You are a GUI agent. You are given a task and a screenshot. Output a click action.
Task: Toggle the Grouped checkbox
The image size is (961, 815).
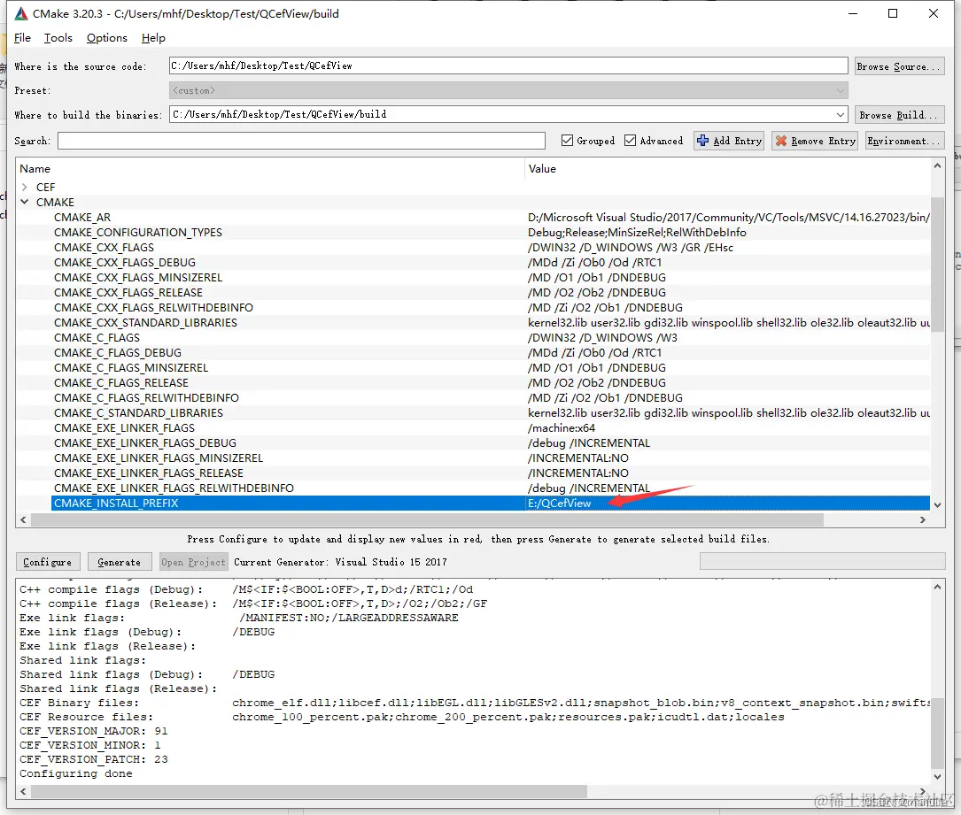(x=567, y=140)
